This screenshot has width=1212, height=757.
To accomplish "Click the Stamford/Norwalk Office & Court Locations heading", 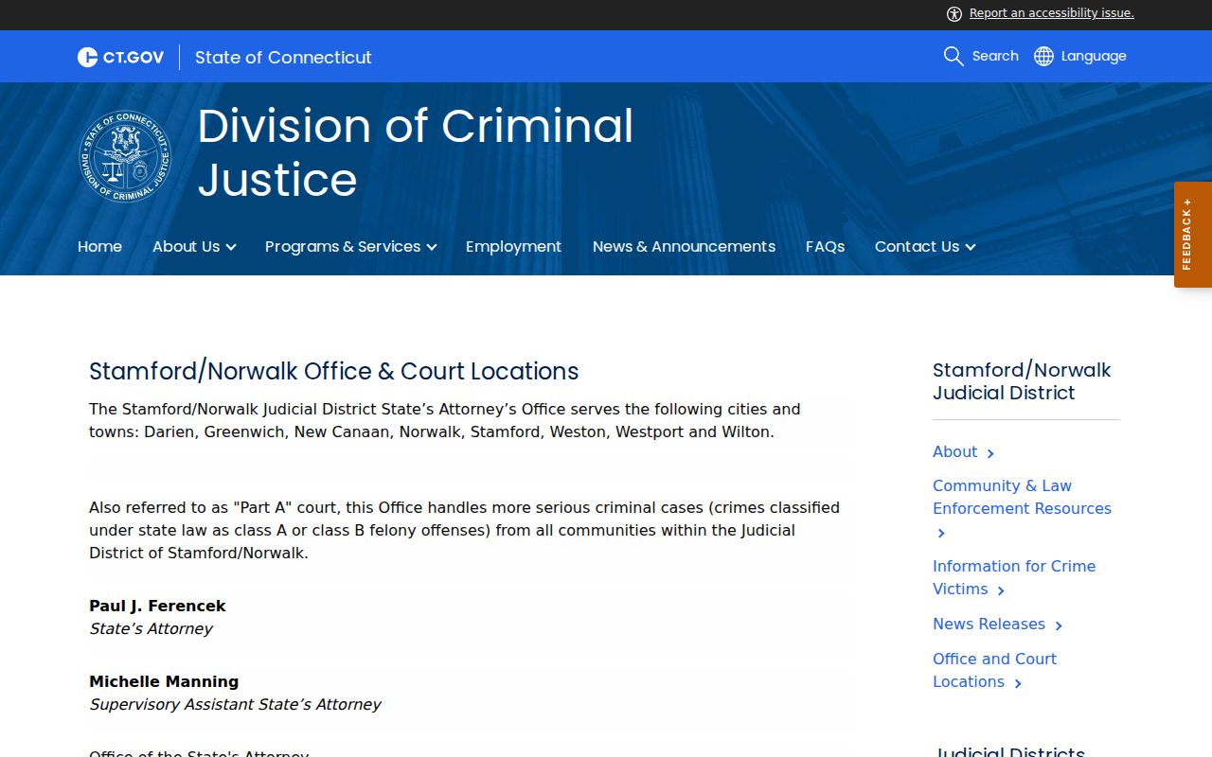I will coord(333,371).
